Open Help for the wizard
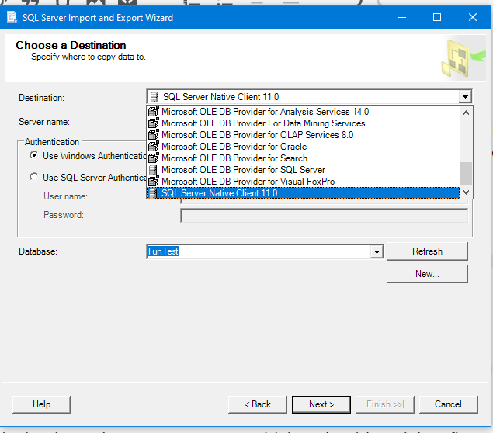This screenshot has height=433, width=493. pos(41,404)
